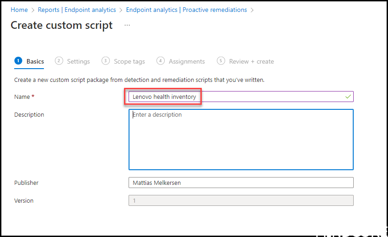Go to Review + create tab

click(x=251, y=61)
